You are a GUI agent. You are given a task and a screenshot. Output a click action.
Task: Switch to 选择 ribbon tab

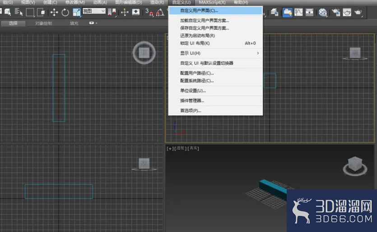[x=13, y=23]
